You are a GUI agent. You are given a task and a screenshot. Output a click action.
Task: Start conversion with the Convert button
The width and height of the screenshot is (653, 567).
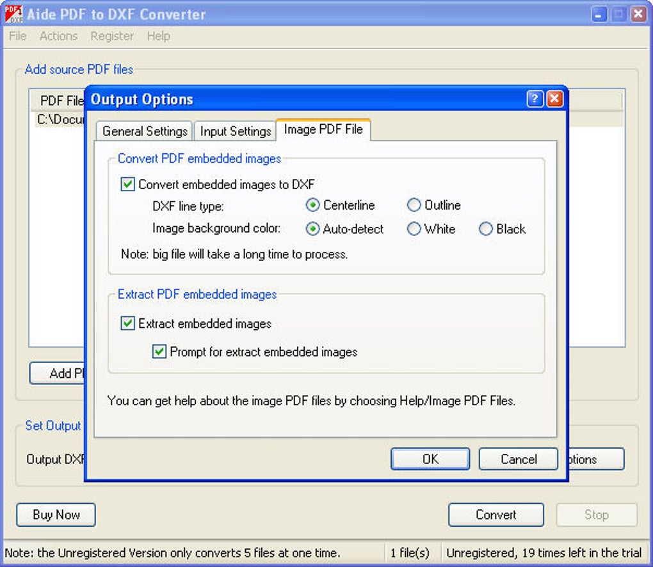point(496,515)
